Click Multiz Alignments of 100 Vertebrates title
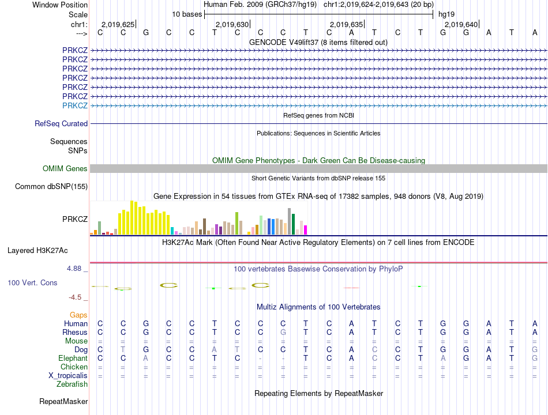The height and width of the screenshot is (415, 548). (318, 307)
